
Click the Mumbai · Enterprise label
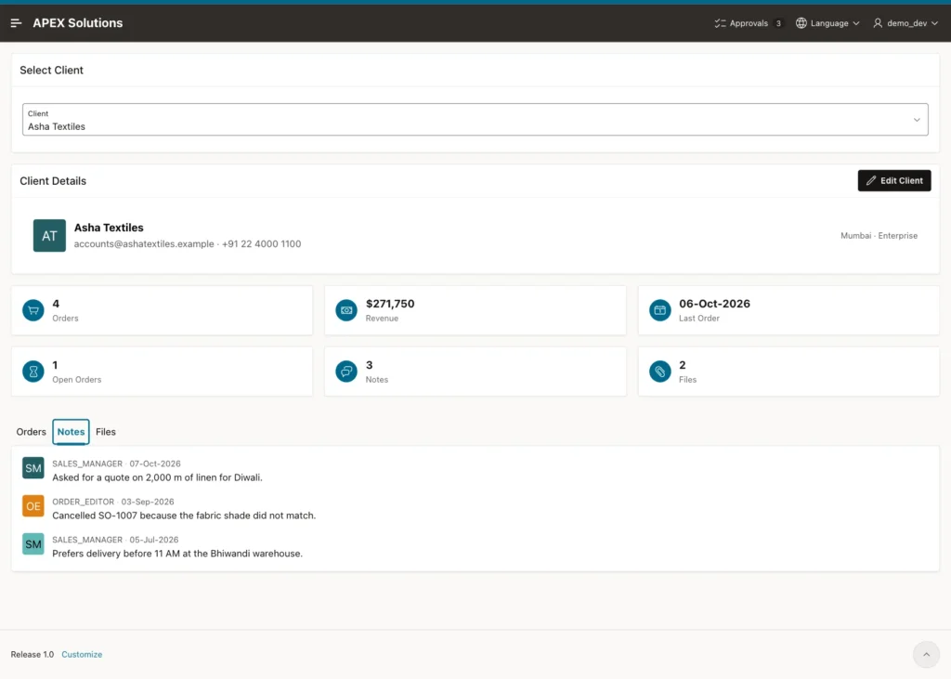click(x=879, y=235)
